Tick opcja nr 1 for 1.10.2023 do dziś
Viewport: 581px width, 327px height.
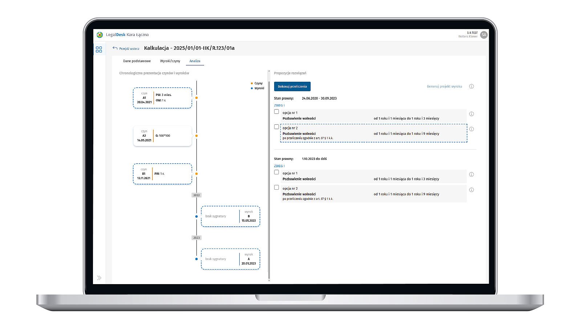[277, 173]
